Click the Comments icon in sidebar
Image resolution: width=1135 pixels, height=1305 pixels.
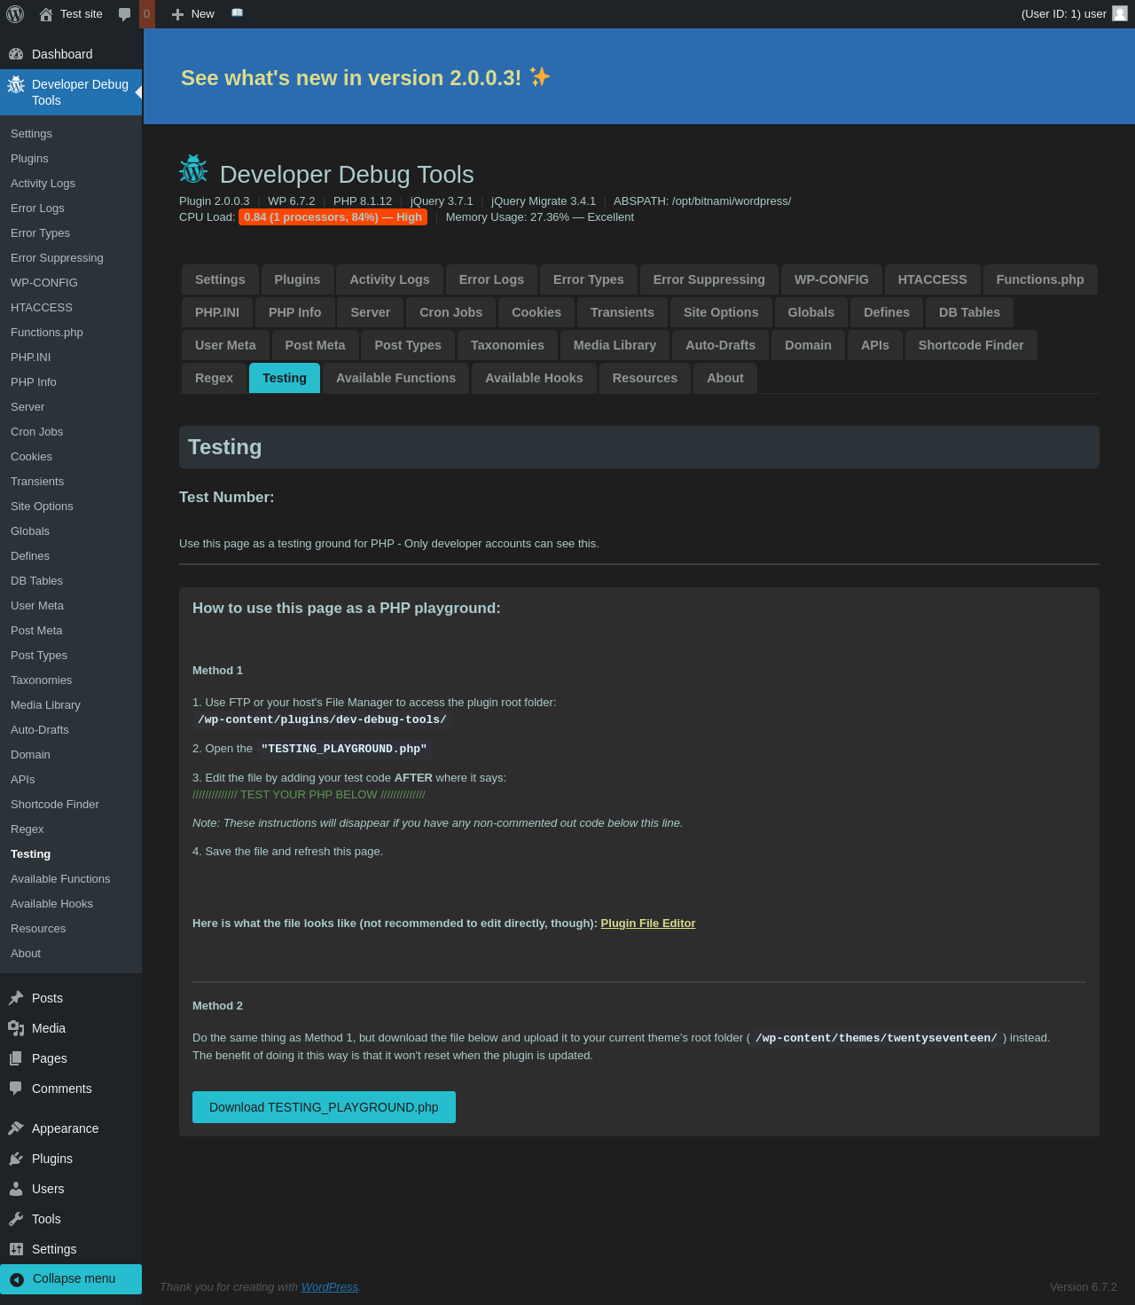click(x=16, y=1089)
